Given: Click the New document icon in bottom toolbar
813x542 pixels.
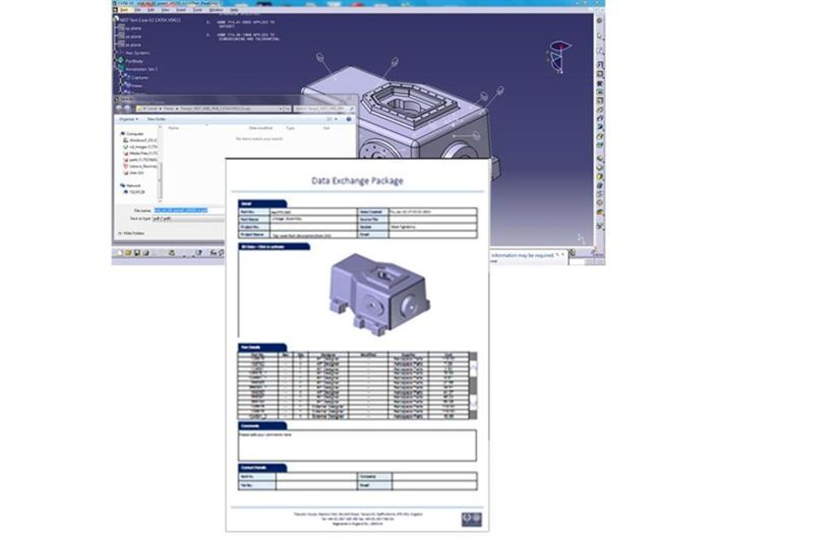Looking at the screenshot, I should (120, 252).
